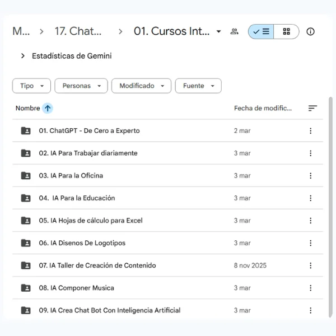Open sort options icon beside date column
336x336 pixels.
click(x=312, y=109)
